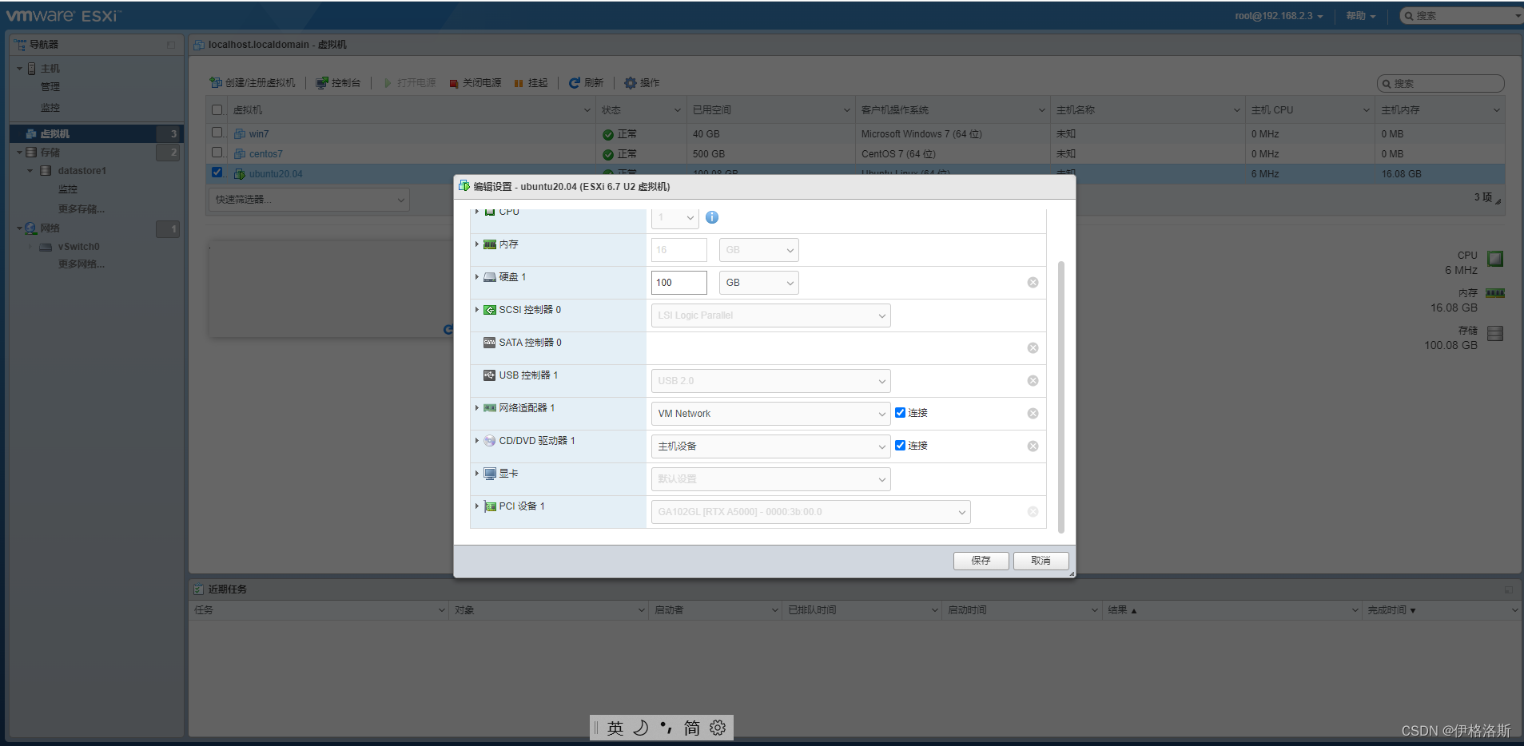This screenshot has width=1524, height=746.
Task: Click the CD/DVD drive disc icon
Action: [x=490, y=441]
